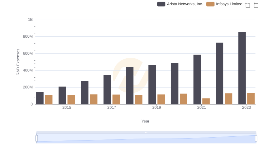Click the Infosys bar for 2022
262x151 pixels.
tap(228, 99)
